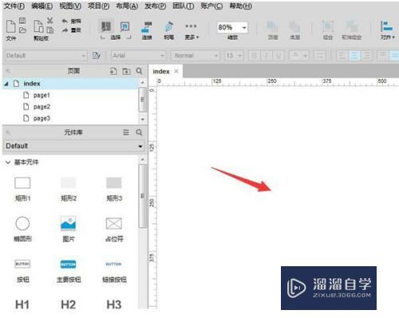The width and height of the screenshot is (399, 318).
Task: Click the add page icon in pages panel
Action: (x=113, y=71)
